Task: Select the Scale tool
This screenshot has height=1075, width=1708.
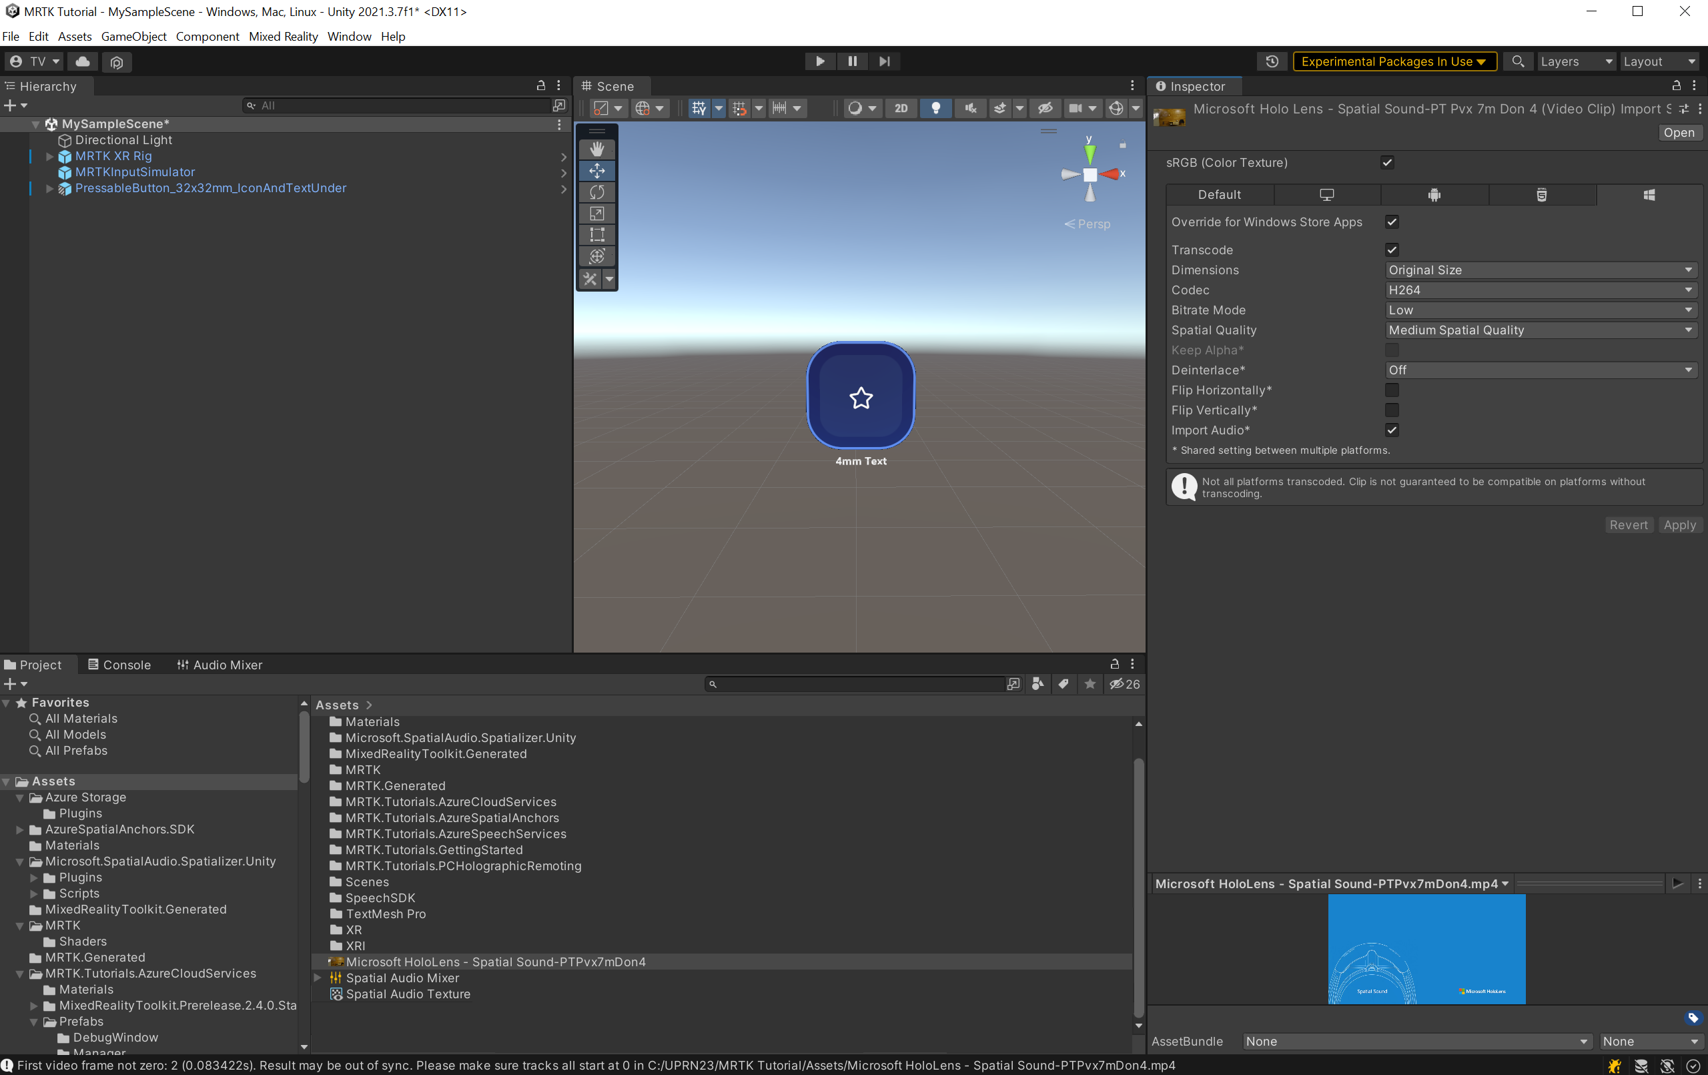Action: click(596, 214)
